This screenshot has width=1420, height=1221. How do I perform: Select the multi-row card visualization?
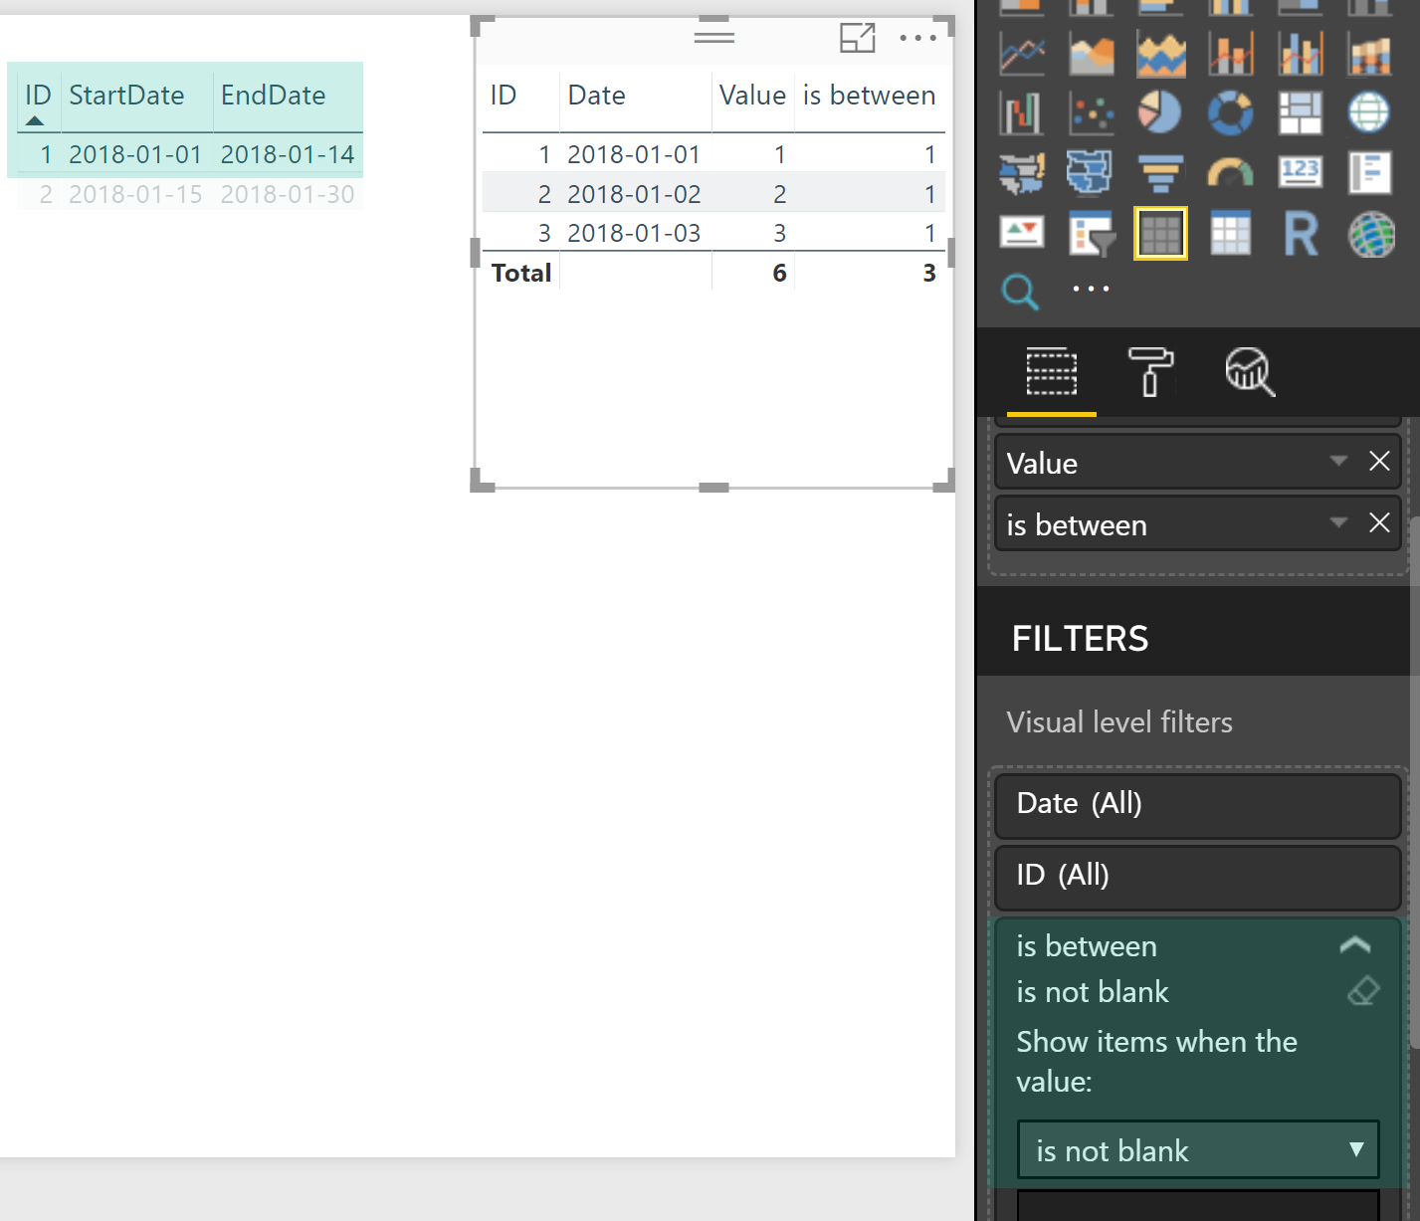click(x=1370, y=173)
